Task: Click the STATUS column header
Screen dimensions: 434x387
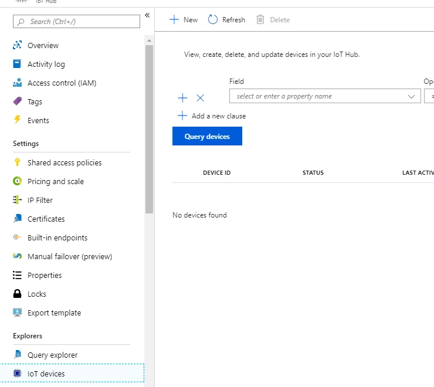Action: click(313, 172)
